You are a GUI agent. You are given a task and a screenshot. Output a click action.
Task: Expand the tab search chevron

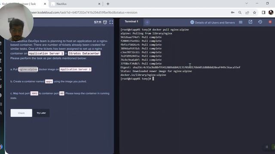point(247,3)
